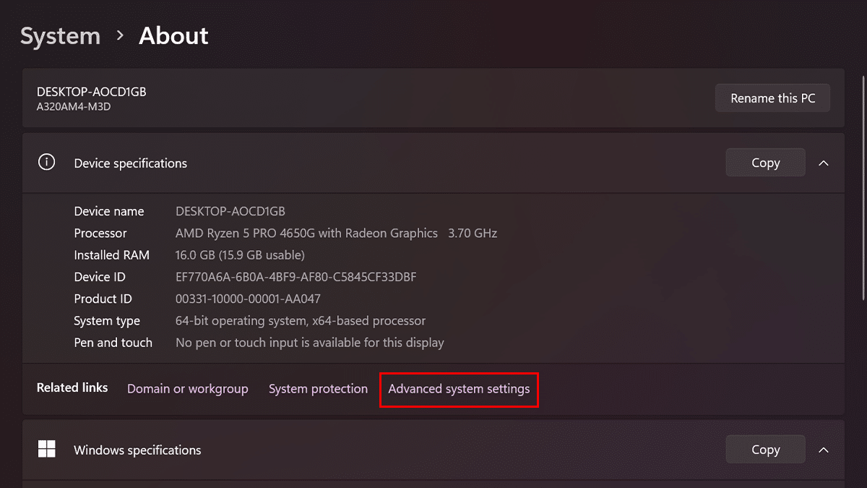Click the Device specifications heading text

pyautogui.click(x=130, y=163)
